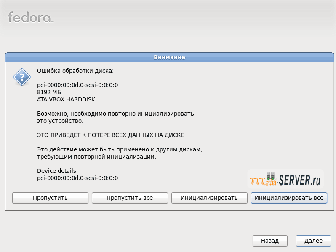This screenshot has height=252, width=336.
Task: Click the 'требующим повторной инициализации.' line
Action: pyautogui.click(x=97, y=157)
